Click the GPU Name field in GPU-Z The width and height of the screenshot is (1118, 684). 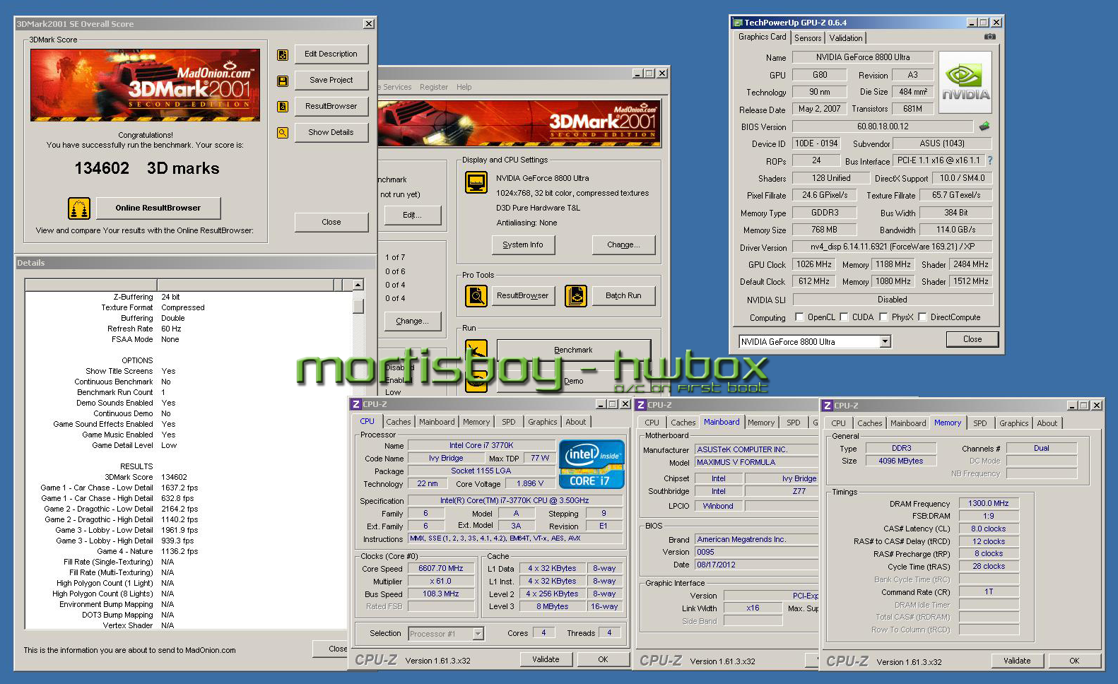[x=863, y=57]
